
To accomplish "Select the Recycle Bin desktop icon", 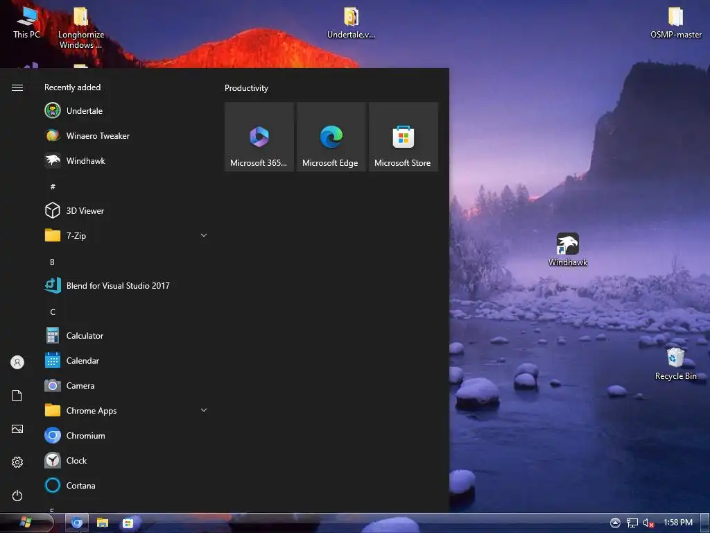I will tap(675, 364).
